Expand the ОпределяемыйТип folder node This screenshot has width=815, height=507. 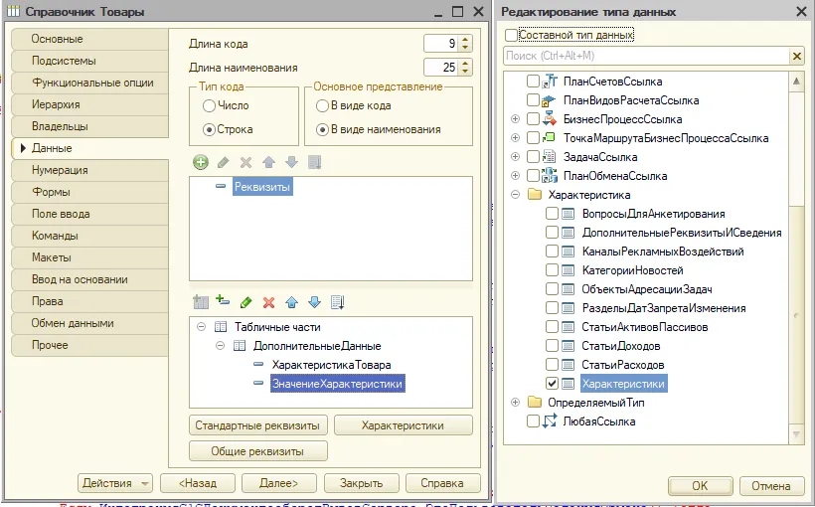(515, 403)
